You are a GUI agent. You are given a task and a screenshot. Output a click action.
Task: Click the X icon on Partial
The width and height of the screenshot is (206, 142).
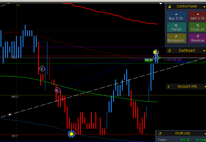(x=176, y=25)
